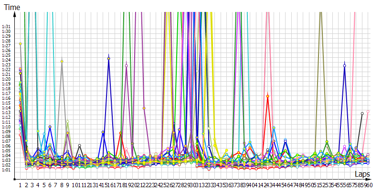Select the black data point at lap 59

tap(362, 113)
